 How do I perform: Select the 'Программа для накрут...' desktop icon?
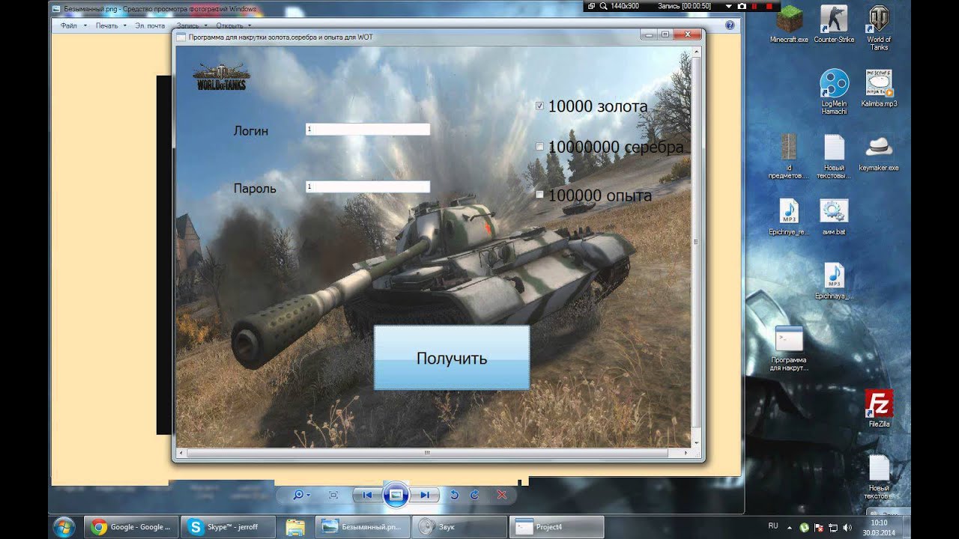(789, 348)
